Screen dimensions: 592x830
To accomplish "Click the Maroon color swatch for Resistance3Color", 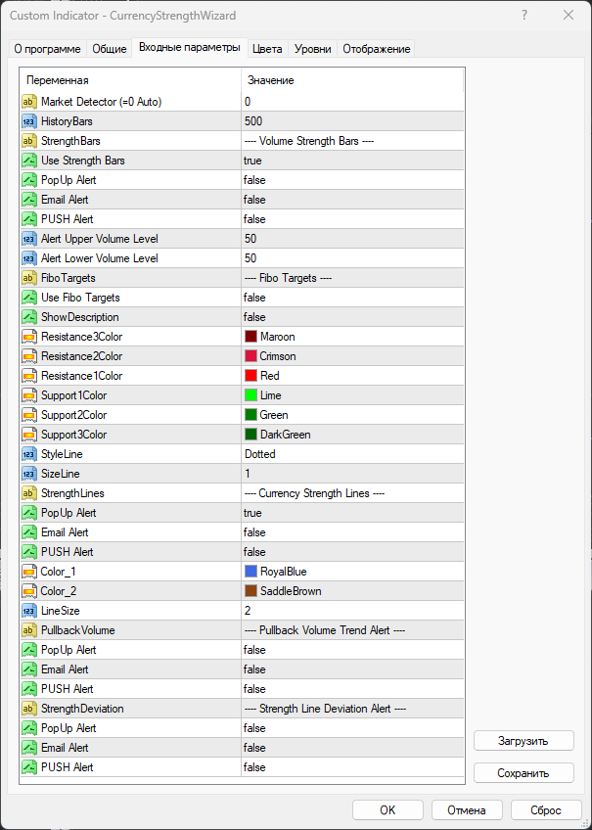I will tap(251, 337).
